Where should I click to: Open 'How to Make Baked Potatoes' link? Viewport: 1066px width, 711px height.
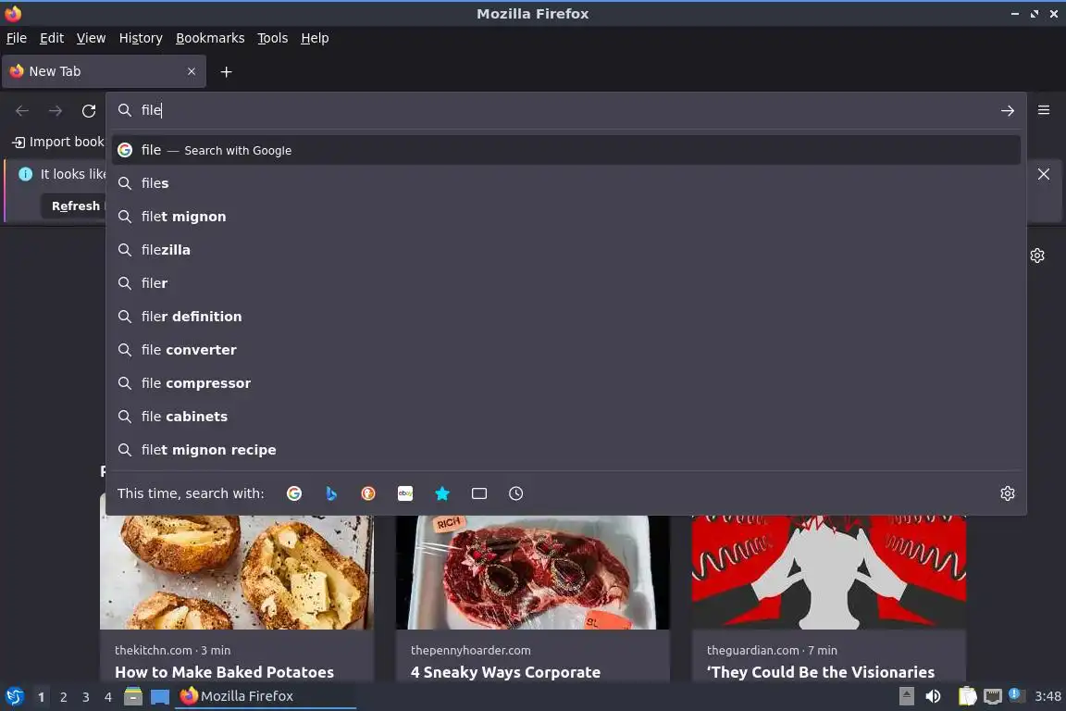[224, 672]
